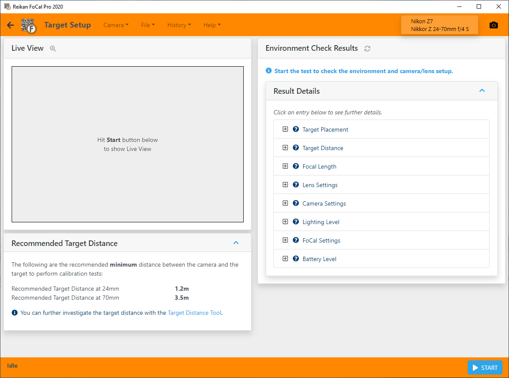The height and width of the screenshot is (378, 509).
Task: Go back using the left arrow
Action: pyautogui.click(x=10, y=25)
